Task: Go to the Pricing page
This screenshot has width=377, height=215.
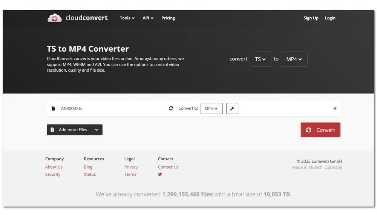Action: pyautogui.click(x=168, y=18)
